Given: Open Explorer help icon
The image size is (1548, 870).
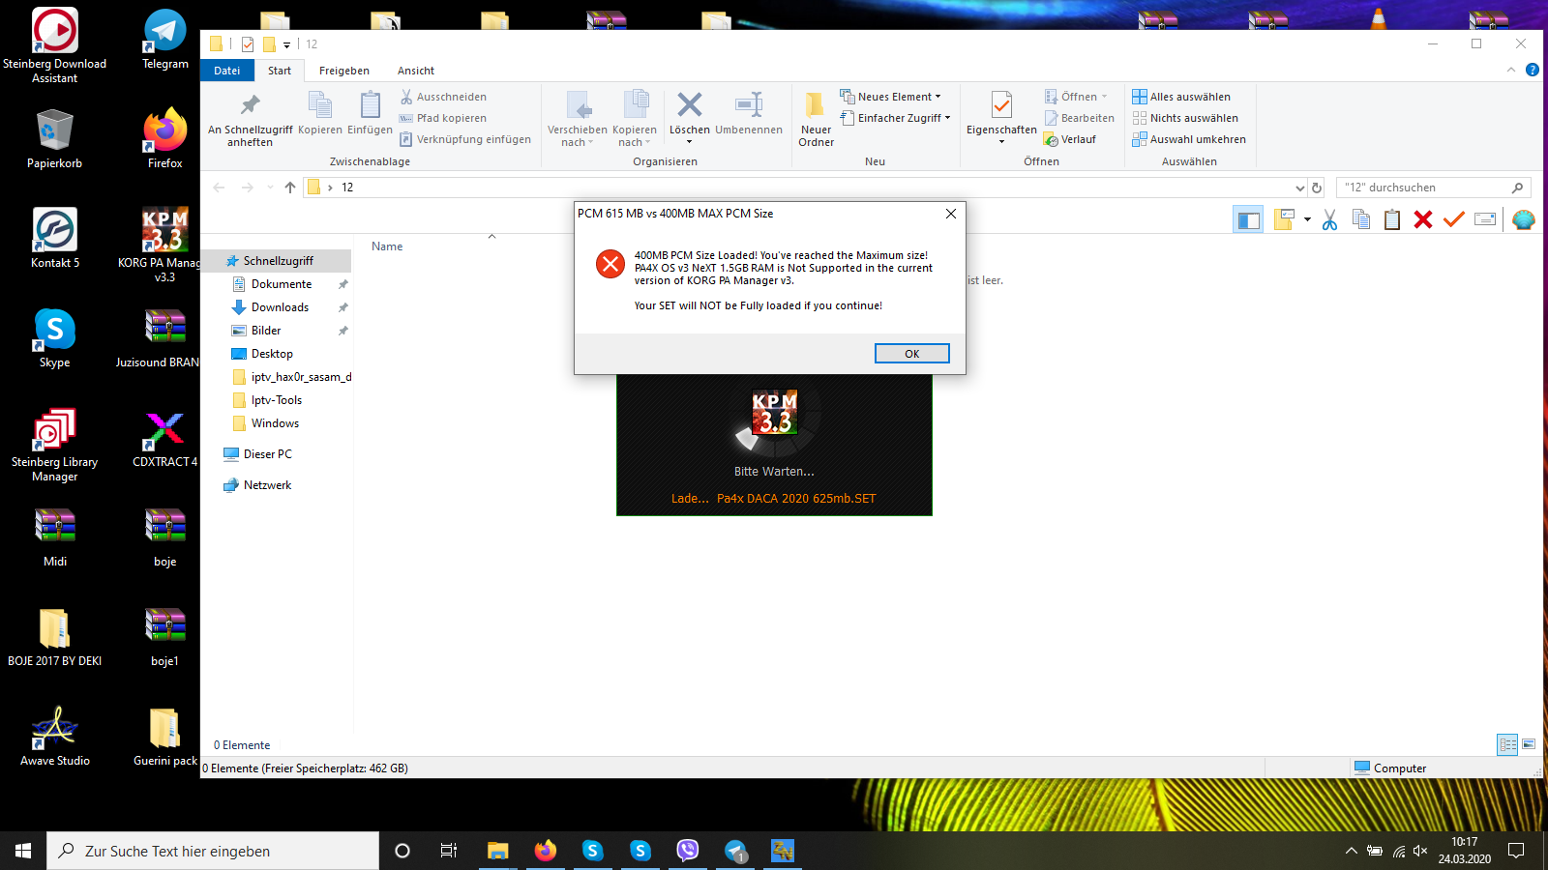Looking at the screenshot, I should (1533, 70).
